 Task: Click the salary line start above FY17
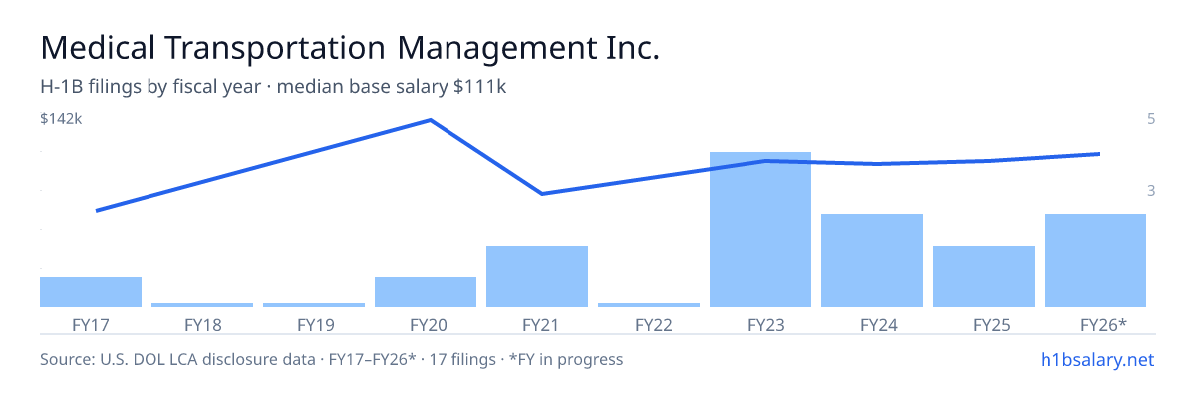pyautogui.click(x=97, y=210)
